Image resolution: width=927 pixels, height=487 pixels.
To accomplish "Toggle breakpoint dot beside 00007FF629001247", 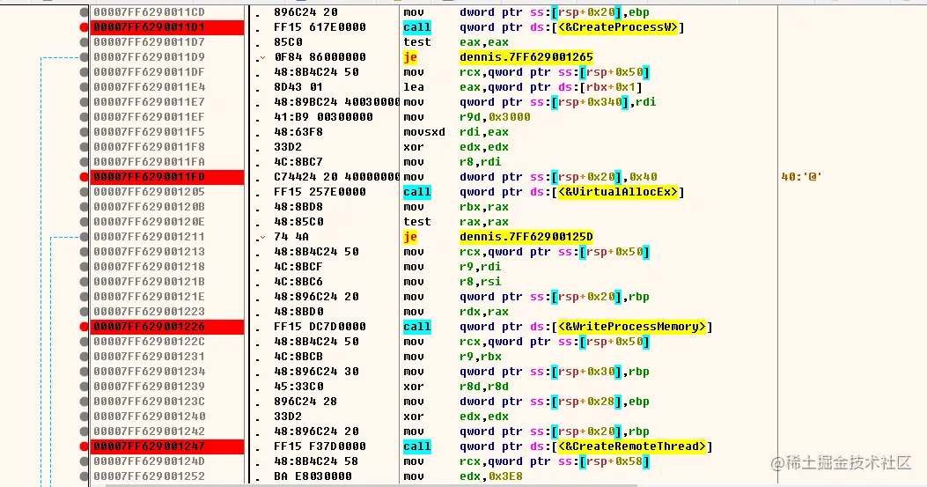I will (84, 446).
